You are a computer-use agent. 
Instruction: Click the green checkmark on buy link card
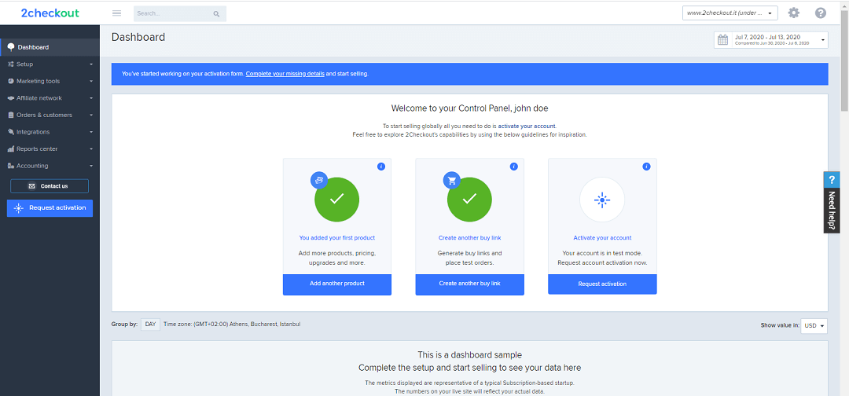[x=469, y=199]
